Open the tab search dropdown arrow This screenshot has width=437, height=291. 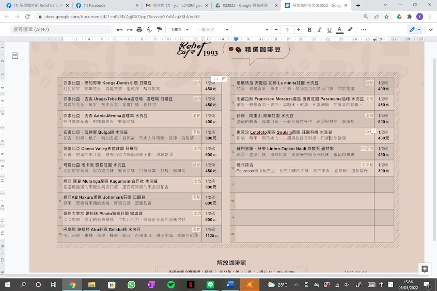385,5
